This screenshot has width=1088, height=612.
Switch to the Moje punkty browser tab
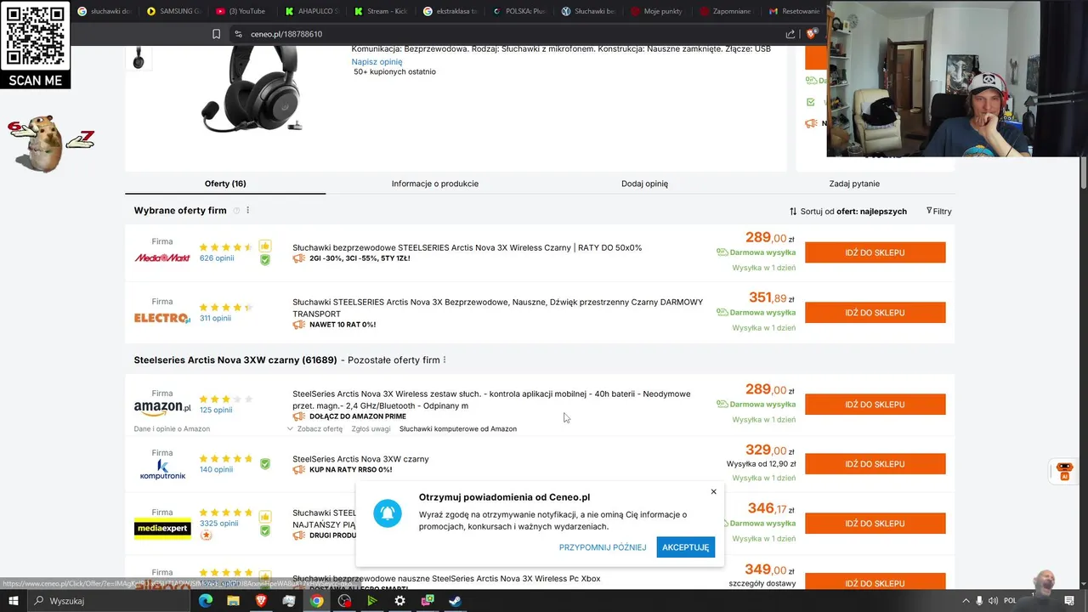click(x=657, y=11)
